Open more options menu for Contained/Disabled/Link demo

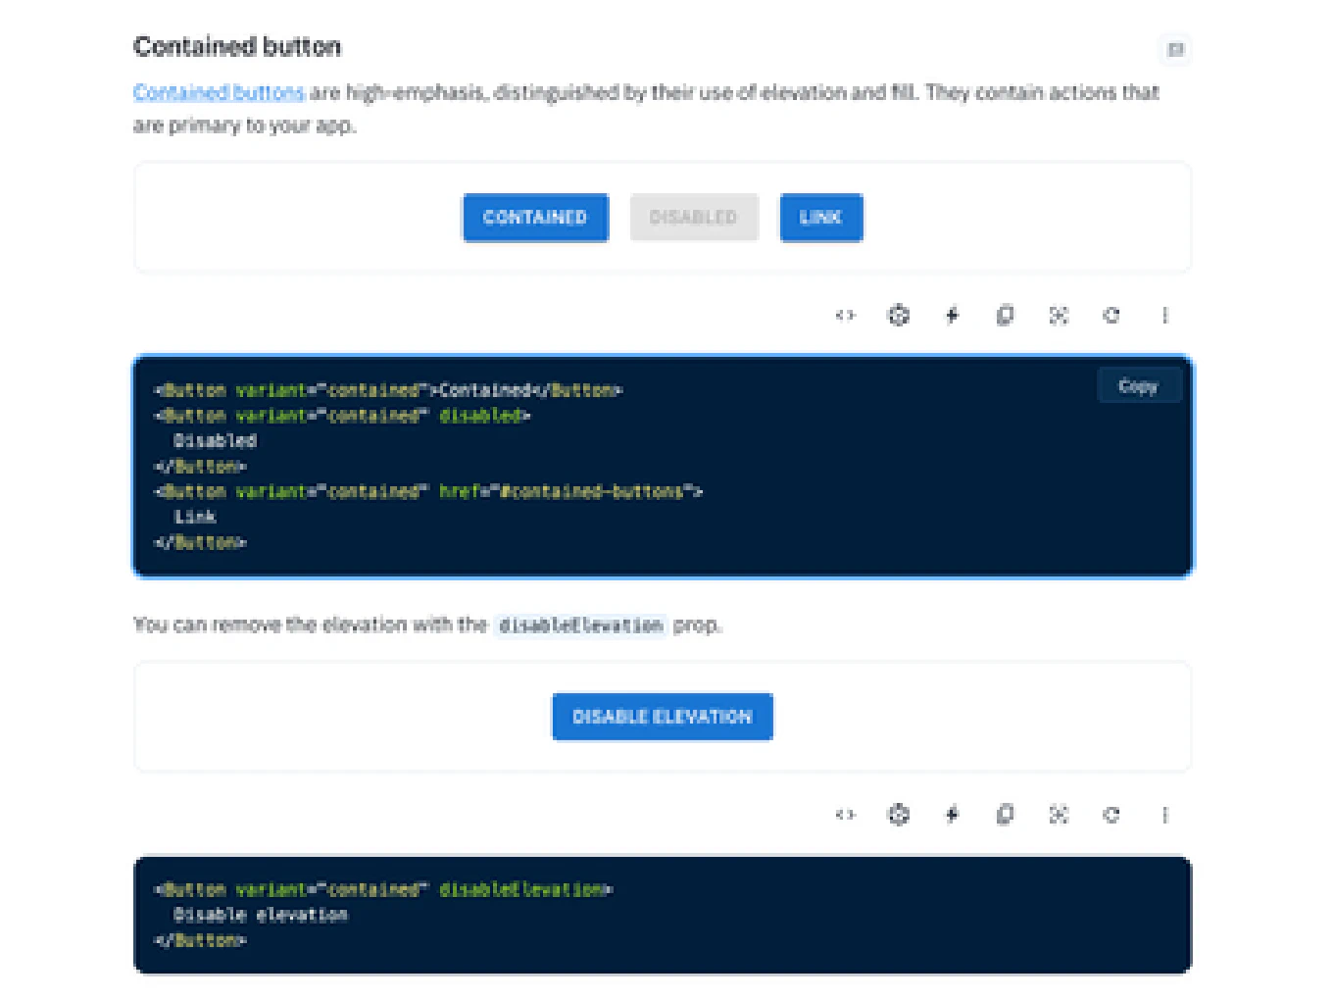coord(1165,316)
